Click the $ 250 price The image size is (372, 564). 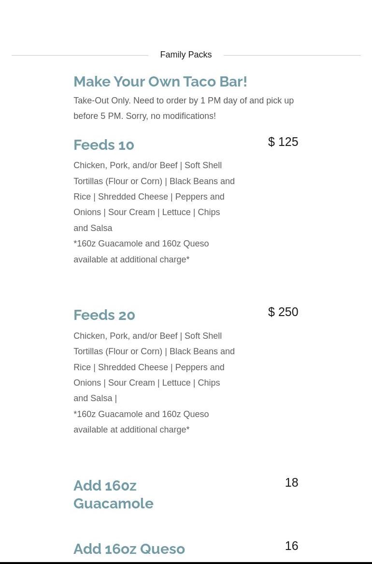click(283, 312)
